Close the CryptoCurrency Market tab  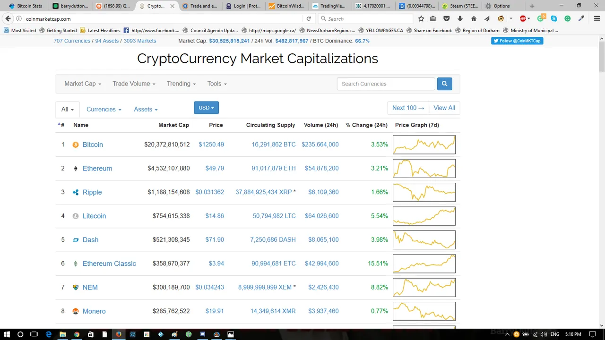[x=172, y=6]
